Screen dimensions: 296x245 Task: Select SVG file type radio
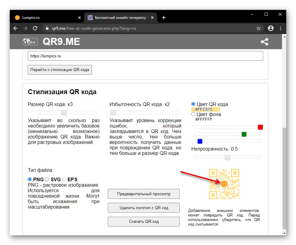47,179
